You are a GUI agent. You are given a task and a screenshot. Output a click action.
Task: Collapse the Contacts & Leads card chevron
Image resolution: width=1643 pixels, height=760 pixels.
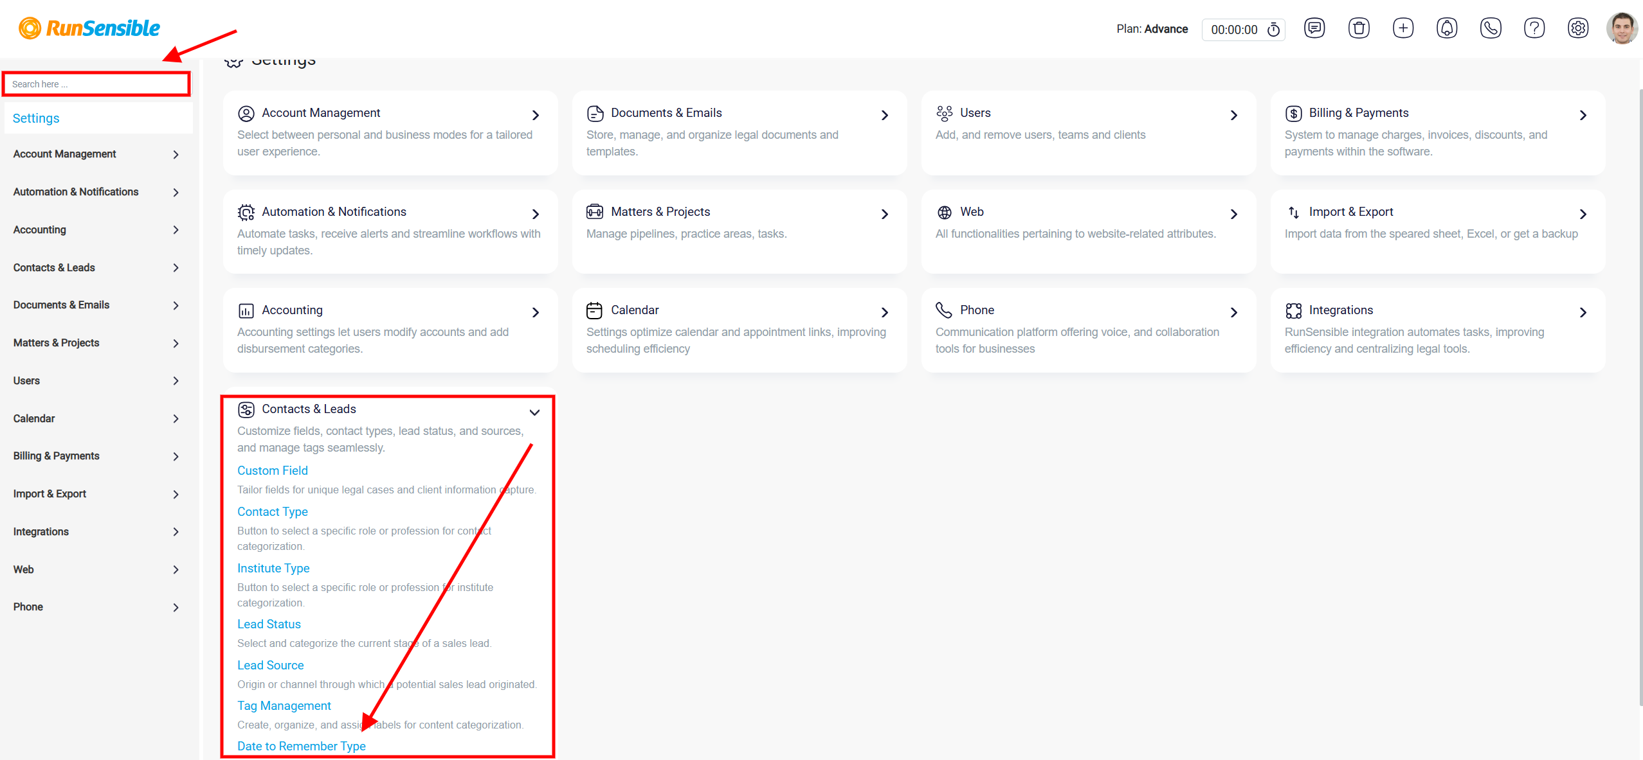[534, 412]
